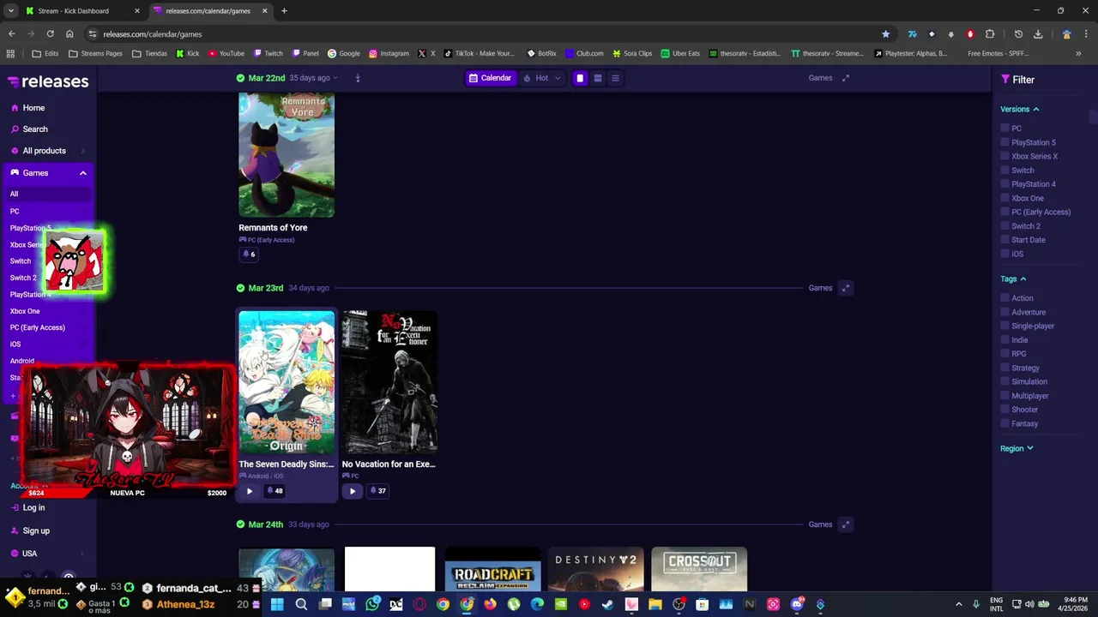Image resolution: width=1098 pixels, height=617 pixels.
Task: Open the USA region selector
Action: point(47,554)
